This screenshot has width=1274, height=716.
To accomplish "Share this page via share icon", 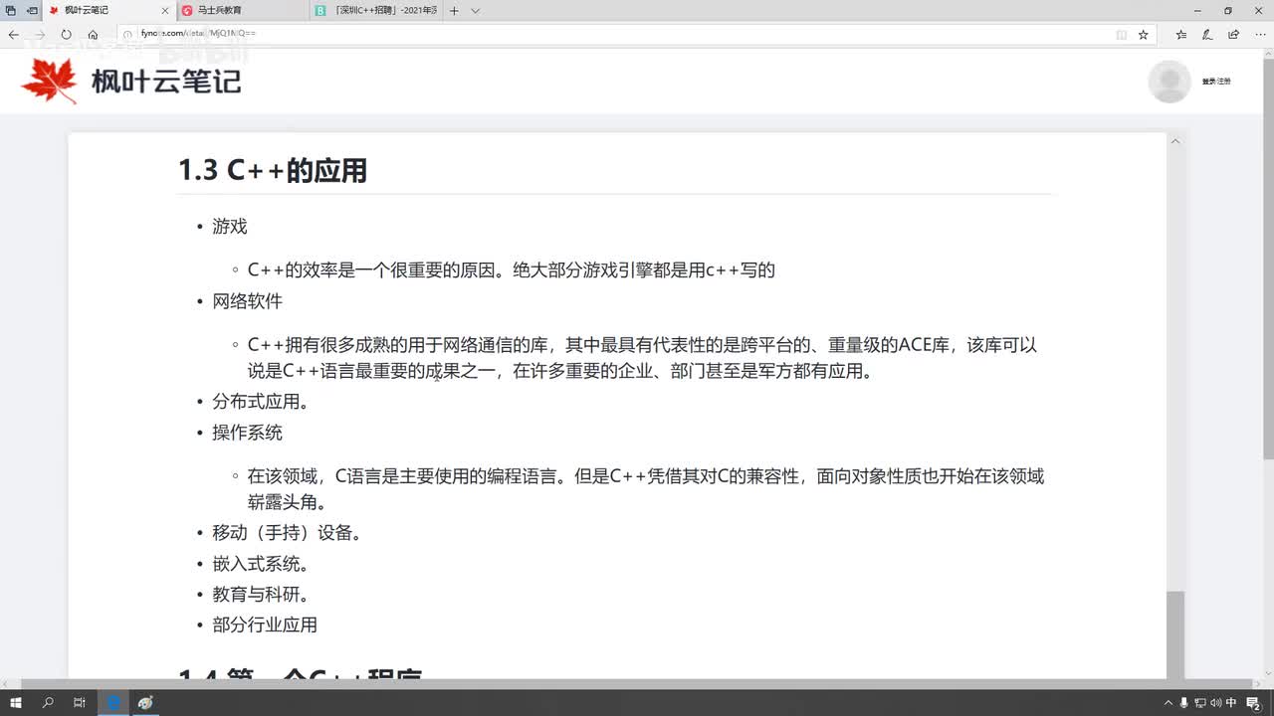I will (1233, 34).
